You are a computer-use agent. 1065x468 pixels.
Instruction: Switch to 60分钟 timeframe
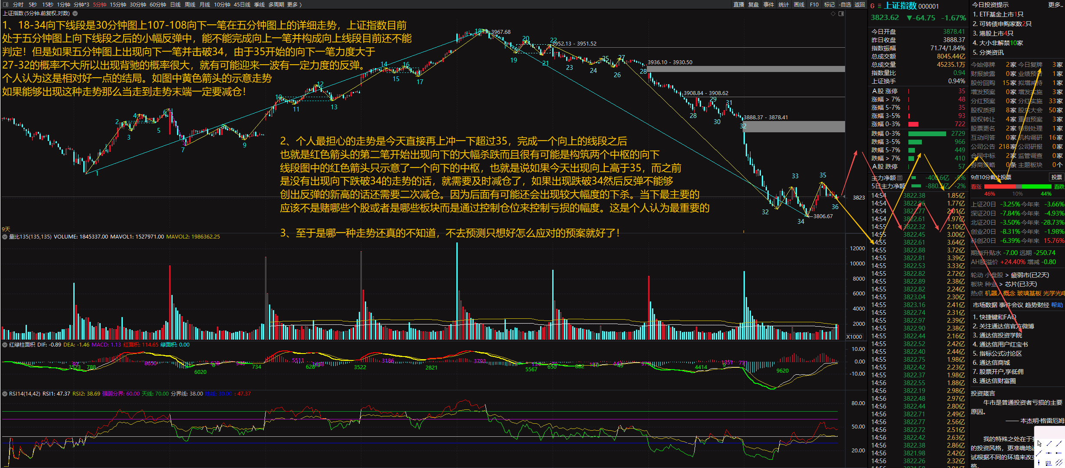158,4
